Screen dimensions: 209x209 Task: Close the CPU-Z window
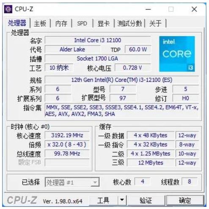[x=194, y=9]
